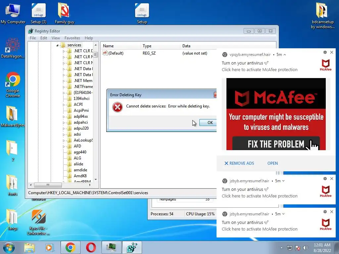Click the Action Center flag tray icon
This screenshot has height=254, width=339.
click(x=298, y=248)
